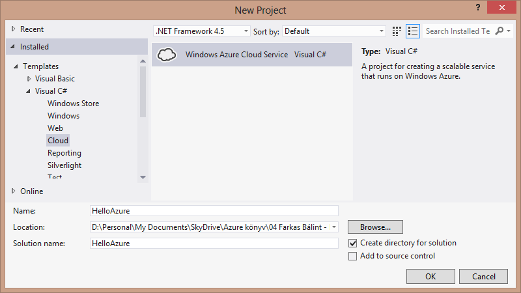
Task: Select the Reporting template category
Action: 64,153
